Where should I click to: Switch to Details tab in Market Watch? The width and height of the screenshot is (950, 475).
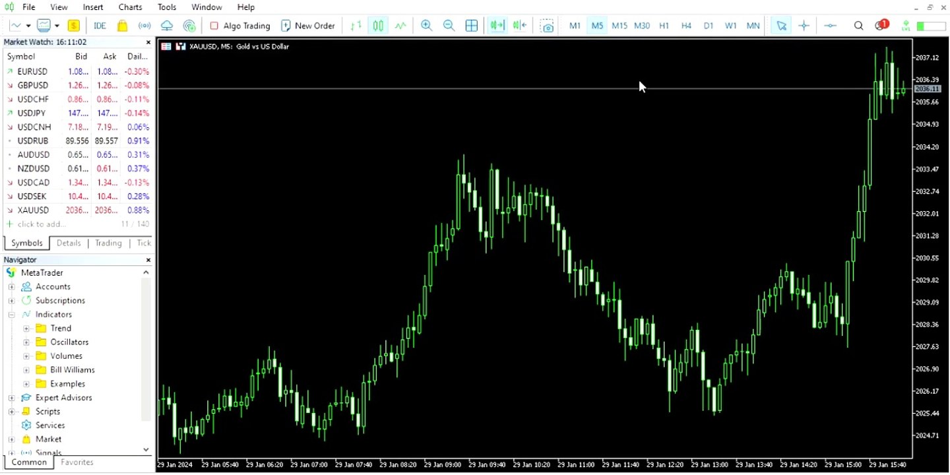point(69,243)
